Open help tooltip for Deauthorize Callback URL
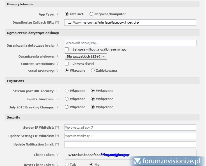 (58, 22)
